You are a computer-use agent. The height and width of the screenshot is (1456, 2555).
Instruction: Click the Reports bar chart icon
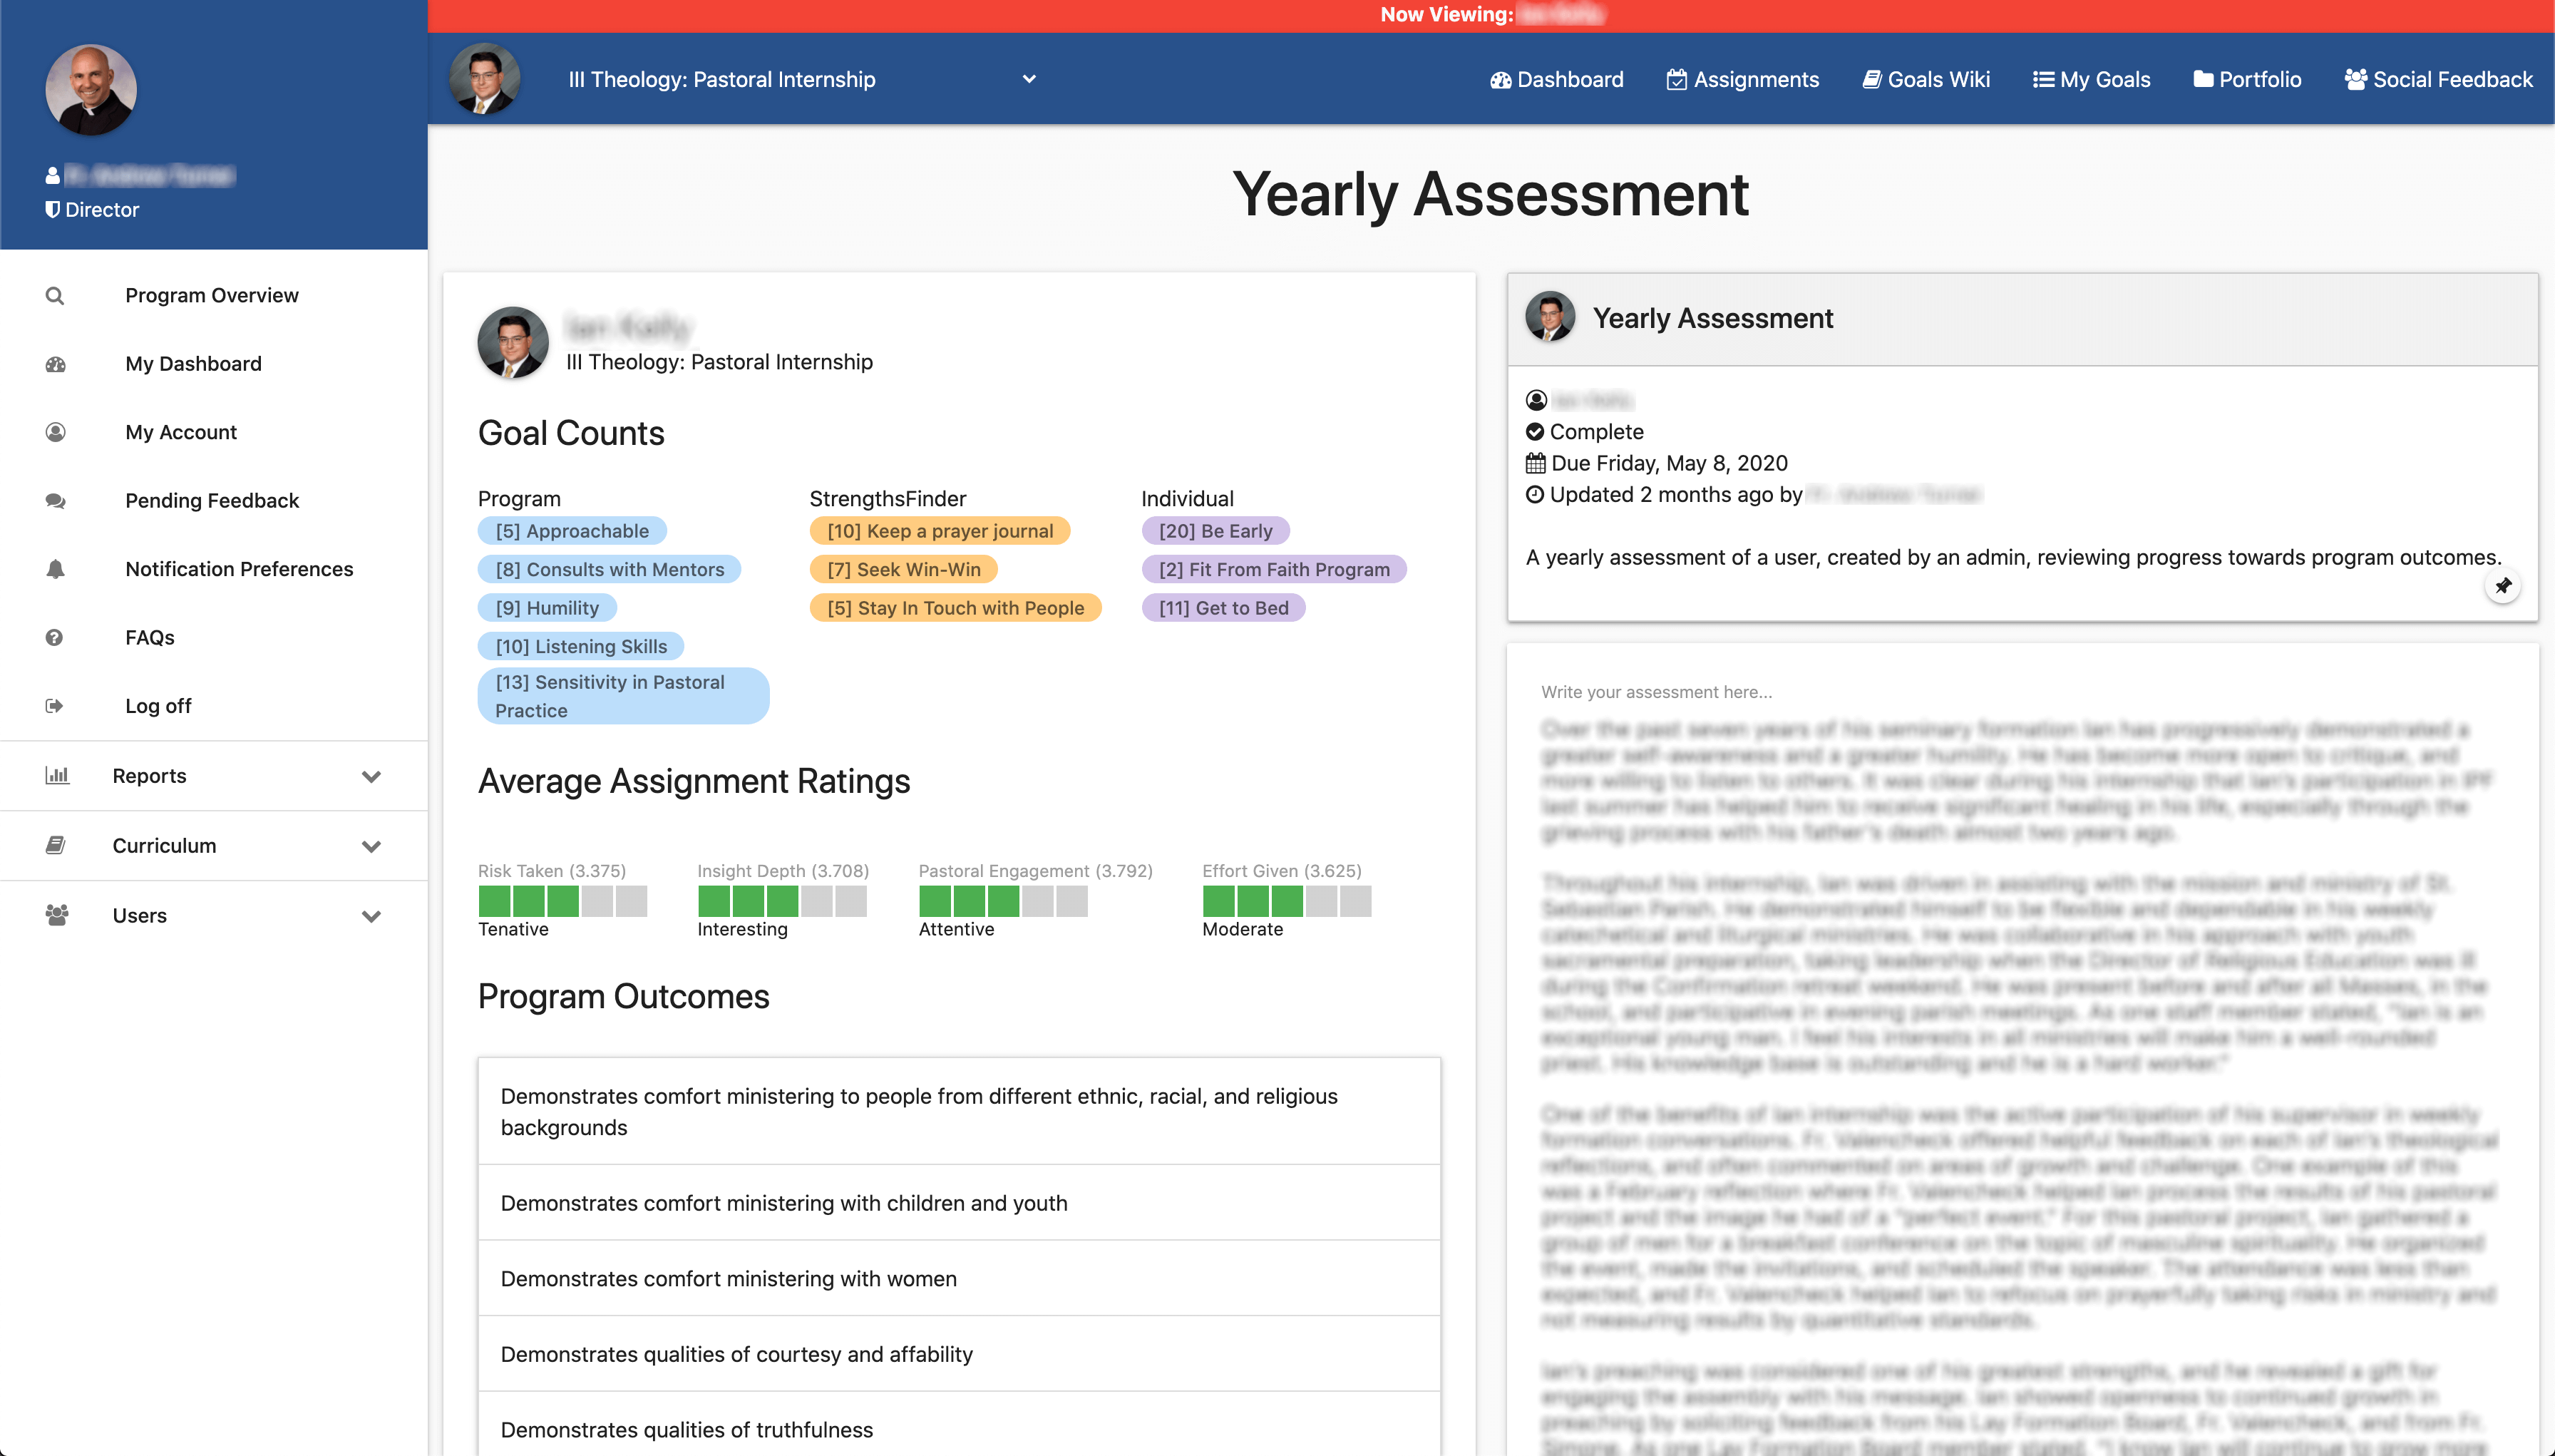coord(57,775)
